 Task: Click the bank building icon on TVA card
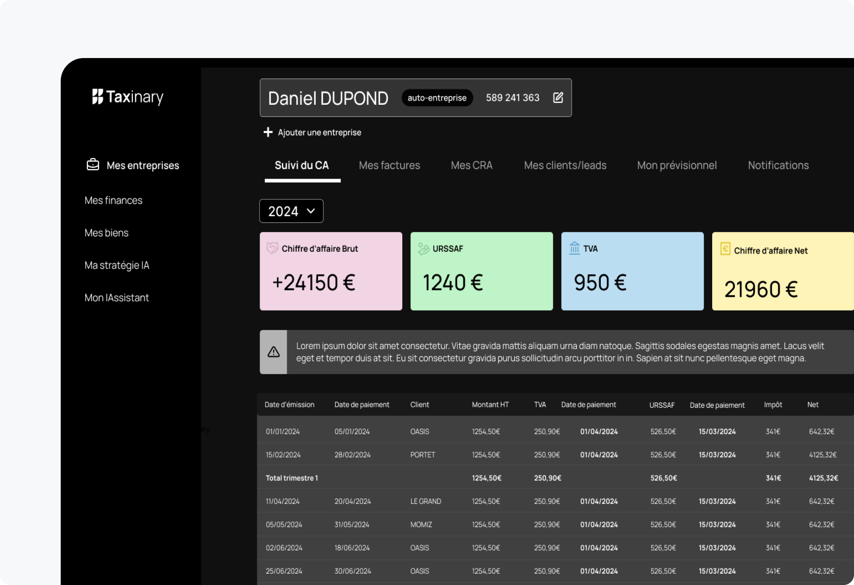(574, 248)
